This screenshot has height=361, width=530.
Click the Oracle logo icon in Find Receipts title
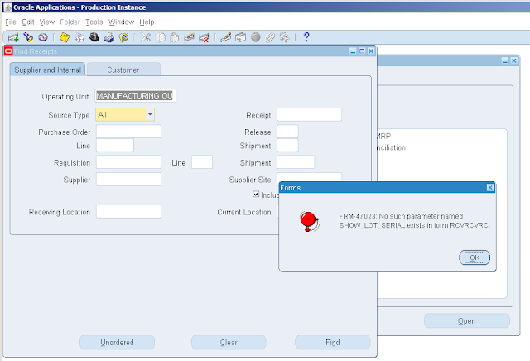point(8,51)
